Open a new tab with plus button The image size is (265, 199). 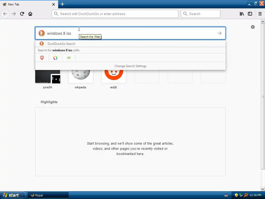62,4
